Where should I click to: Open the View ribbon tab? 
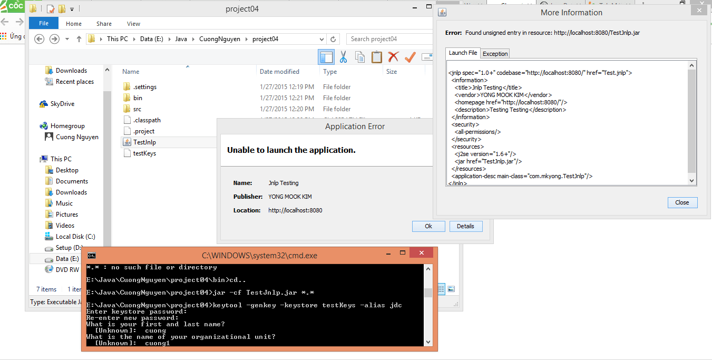tap(133, 24)
